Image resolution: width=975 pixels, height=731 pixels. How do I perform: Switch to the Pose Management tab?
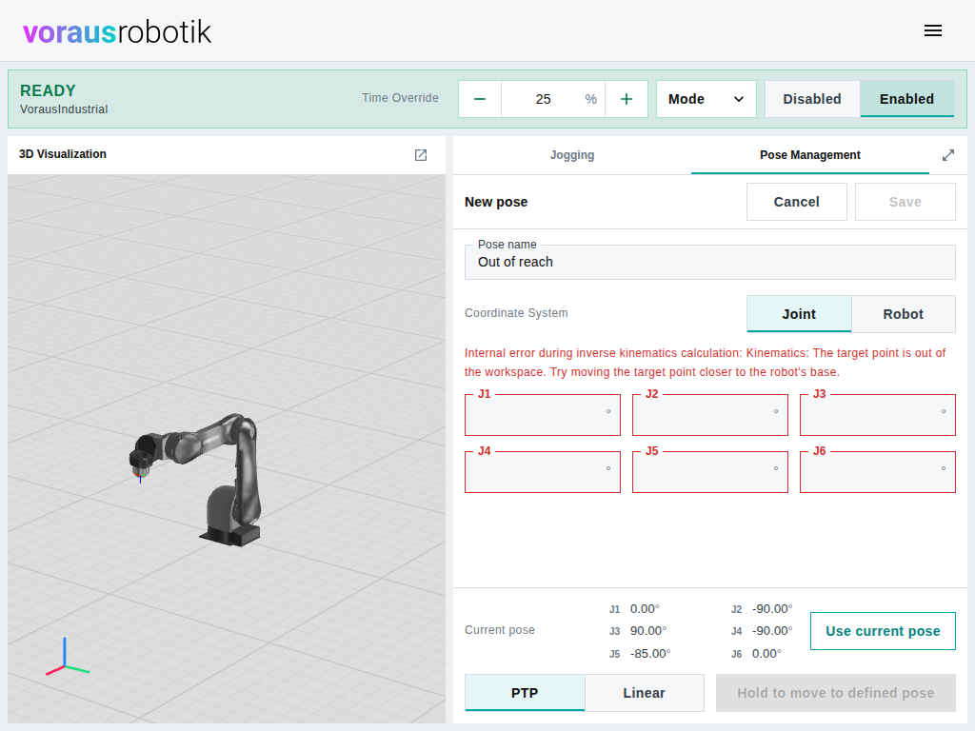click(809, 155)
